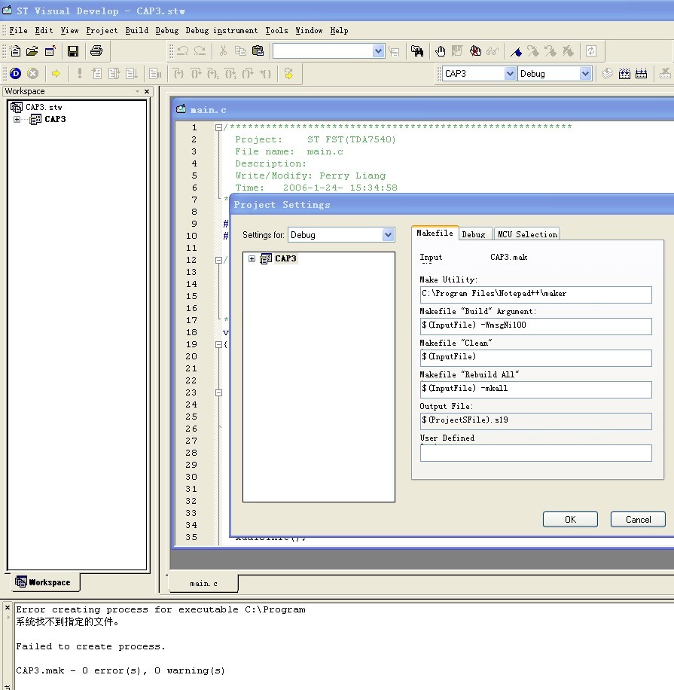Save the file with the floppy icon
Screen dimensions: 674x690
click(73, 51)
